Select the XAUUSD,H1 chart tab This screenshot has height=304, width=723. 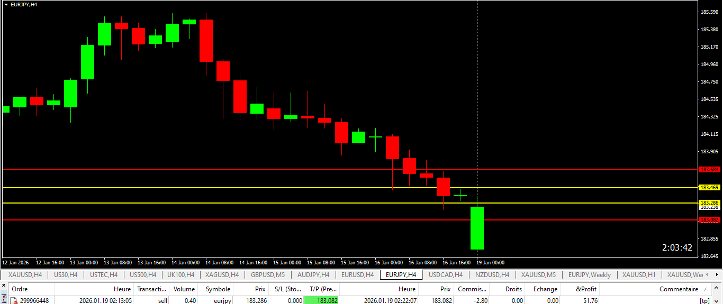click(639, 275)
